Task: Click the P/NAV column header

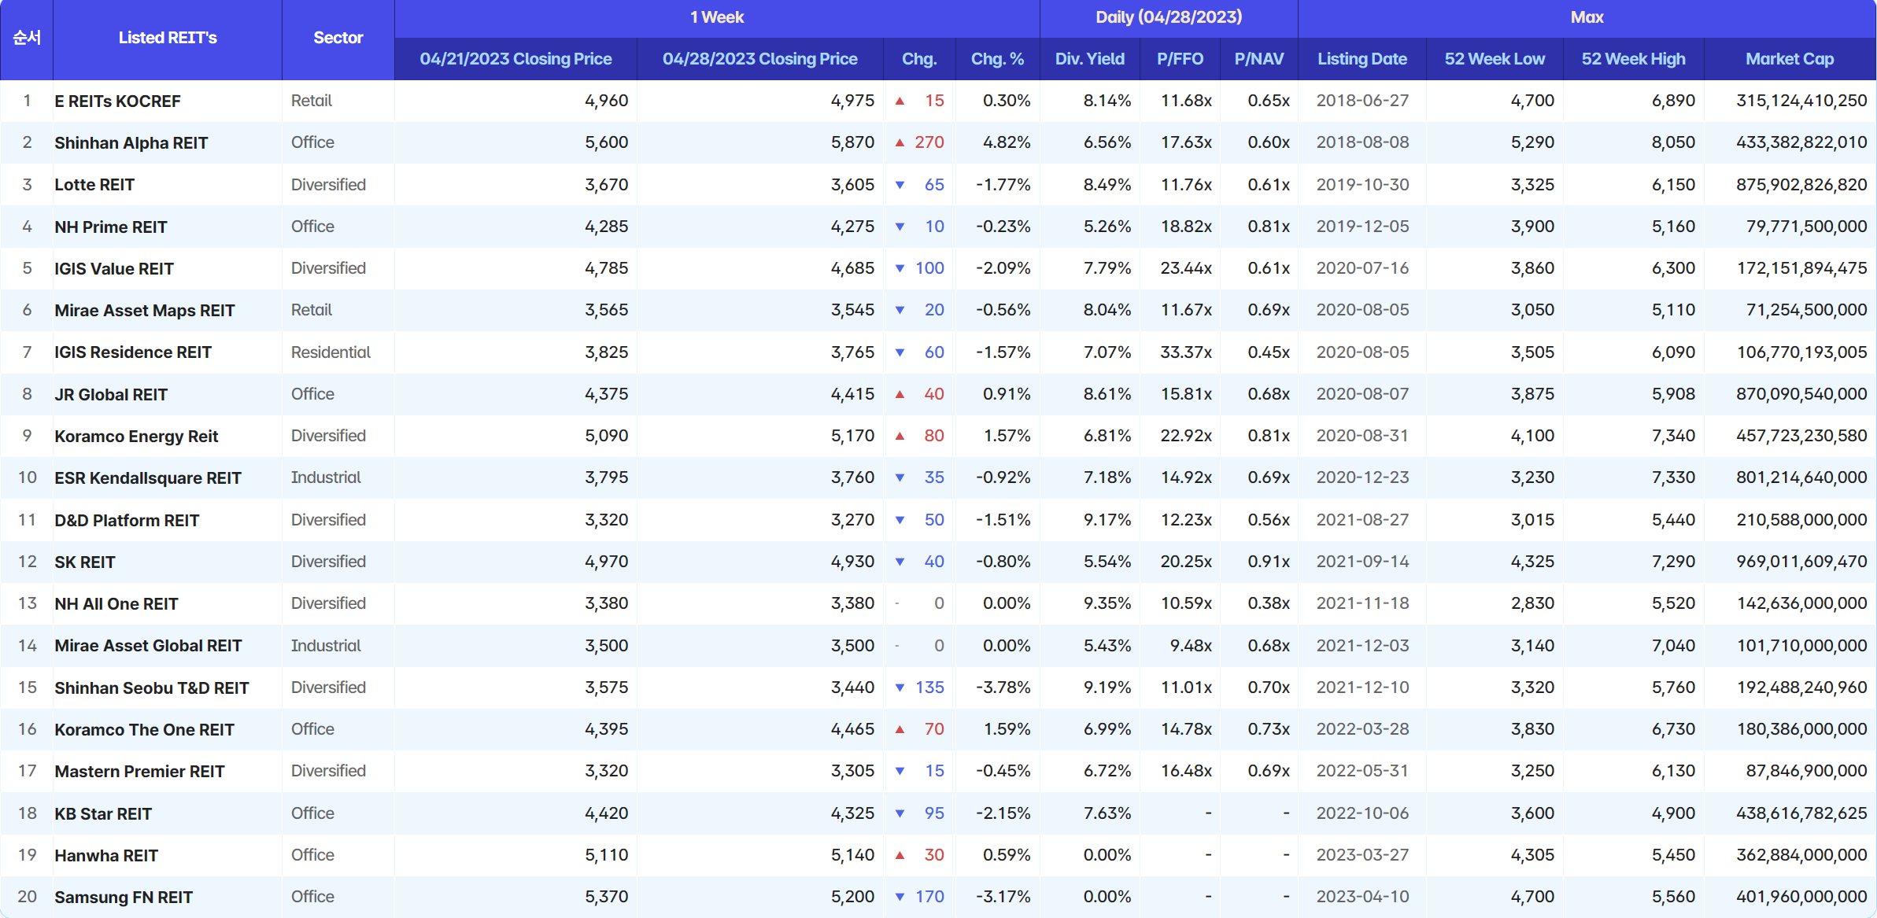Action: pyautogui.click(x=1259, y=59)
